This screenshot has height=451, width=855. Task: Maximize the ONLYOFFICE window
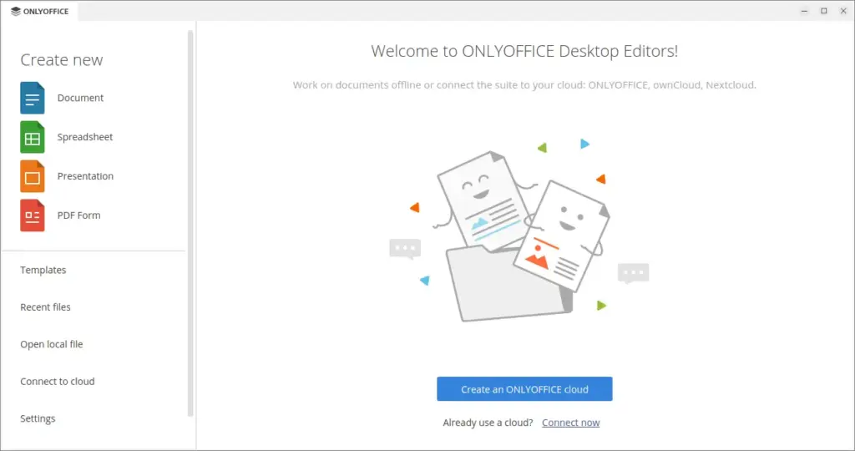click(x=824, y=11)
